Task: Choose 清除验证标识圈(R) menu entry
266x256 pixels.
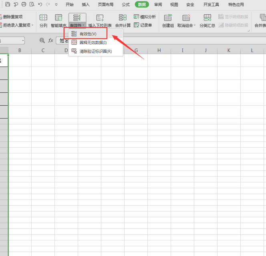Action: pos(96,51)
